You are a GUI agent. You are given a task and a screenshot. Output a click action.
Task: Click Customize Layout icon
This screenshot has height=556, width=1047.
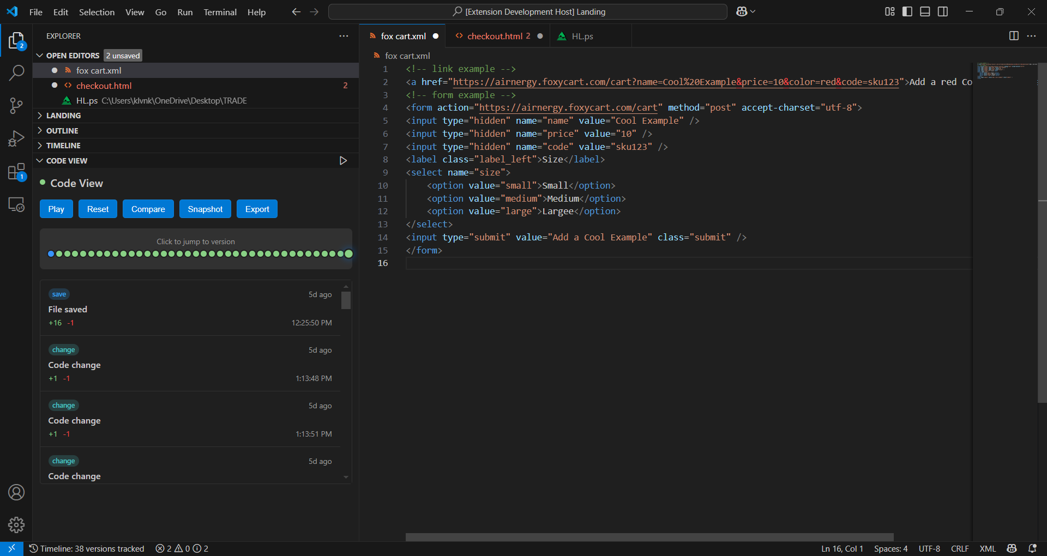pyautogui.click(x=890, y=11)
